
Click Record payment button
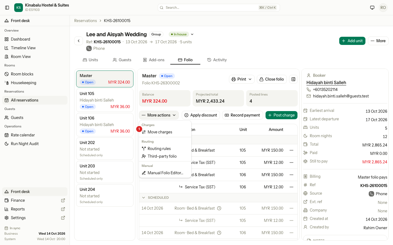pyautogui.click(x=243, y=115)
